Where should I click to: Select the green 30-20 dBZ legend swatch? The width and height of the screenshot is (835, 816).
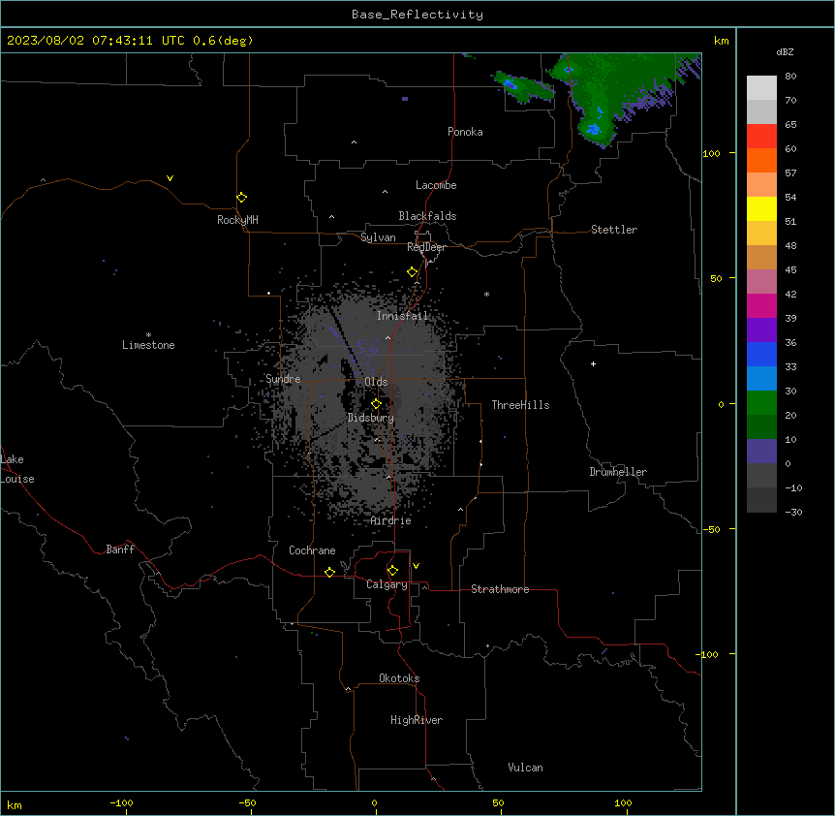(x=761, y=403)
